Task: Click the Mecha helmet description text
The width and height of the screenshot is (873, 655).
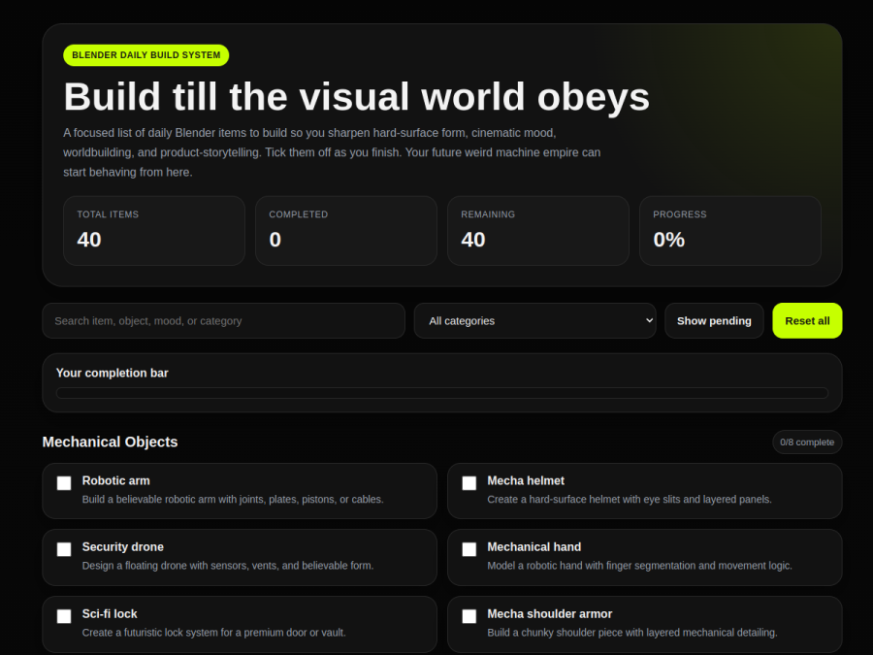Action: click(630, 500)
